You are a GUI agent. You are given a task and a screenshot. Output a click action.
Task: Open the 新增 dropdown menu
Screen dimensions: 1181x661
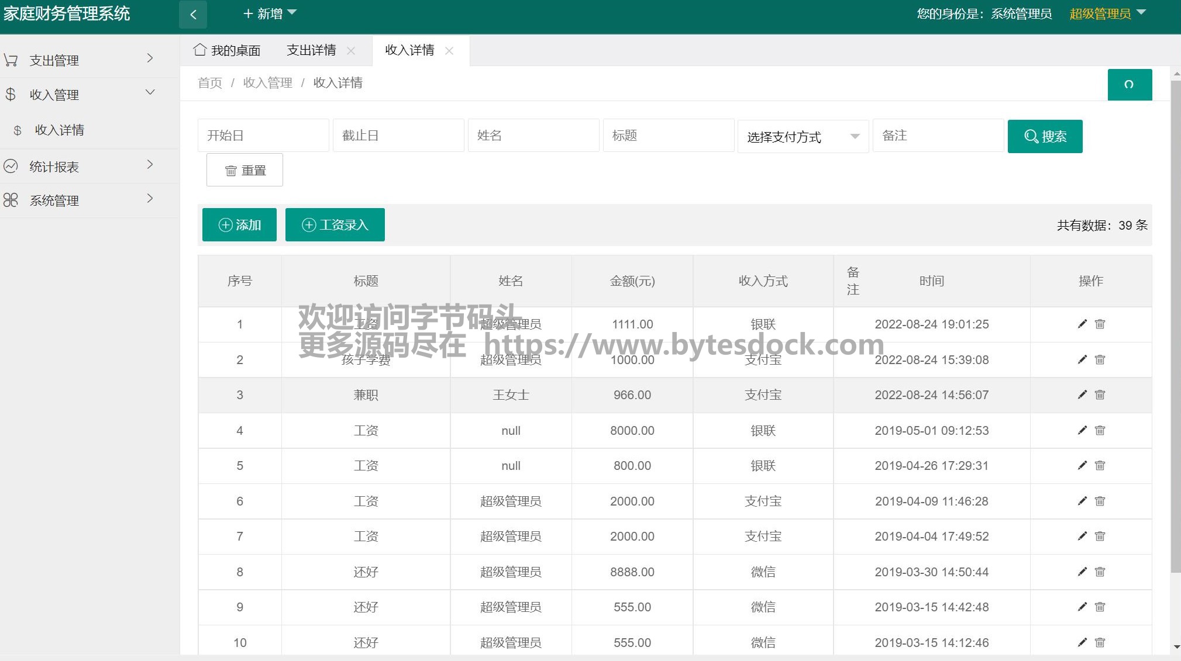tap(270, 13)
